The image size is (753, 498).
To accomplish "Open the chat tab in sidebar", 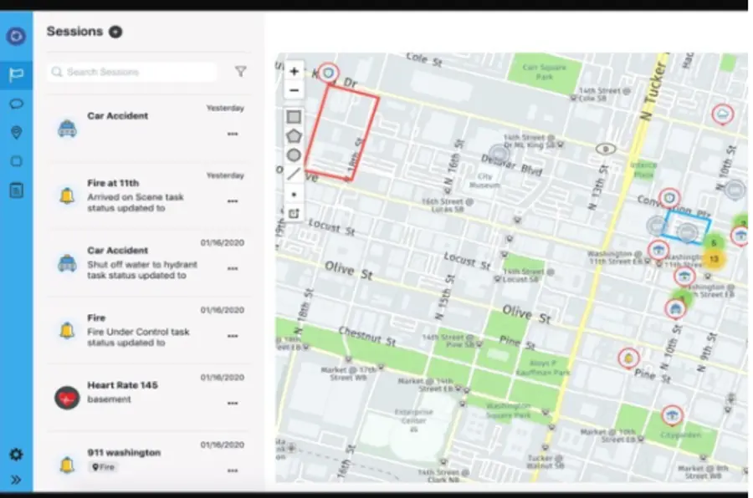I will [16, 104].
